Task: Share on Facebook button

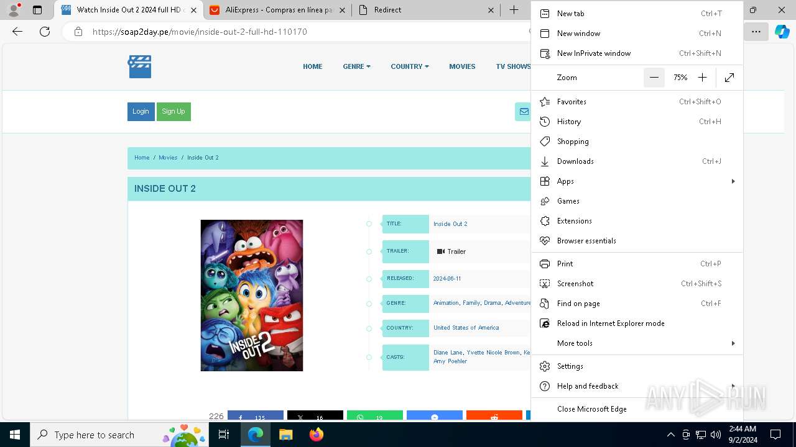Action: point(256,417)
